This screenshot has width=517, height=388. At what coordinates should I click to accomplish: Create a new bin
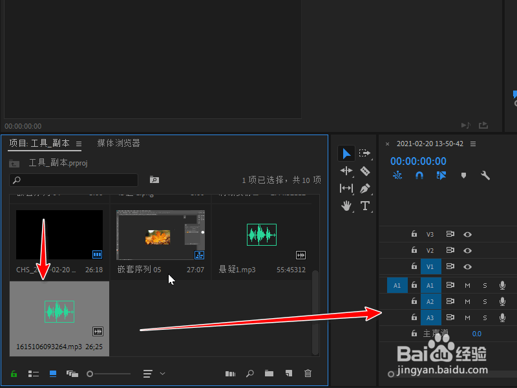(x=269, y=374)
